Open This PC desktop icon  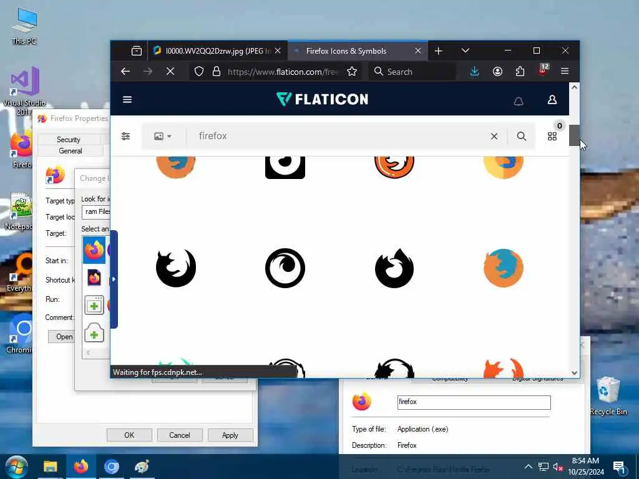[x=24, y=26]
